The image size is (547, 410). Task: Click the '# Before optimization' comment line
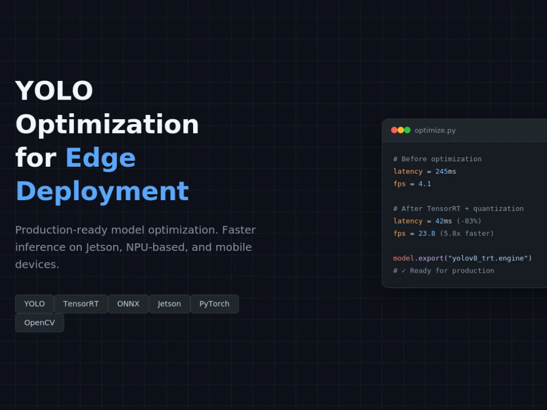pos(438,159)
